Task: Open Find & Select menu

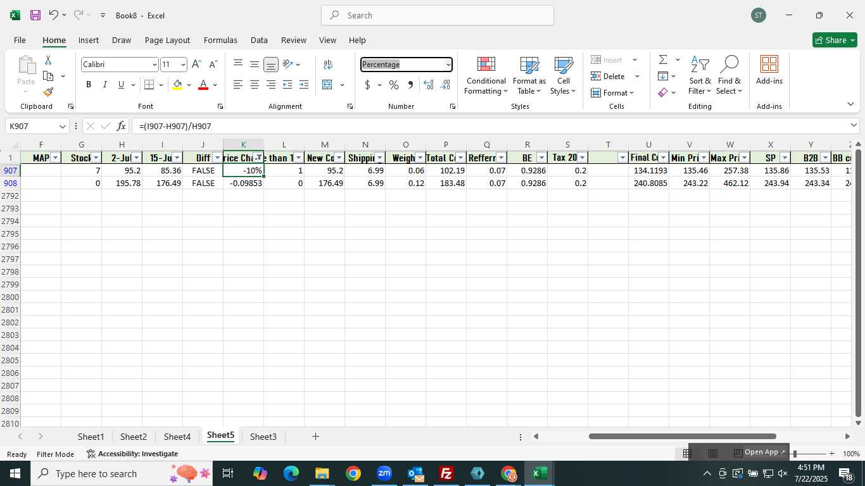Action: tap(729, 77)
